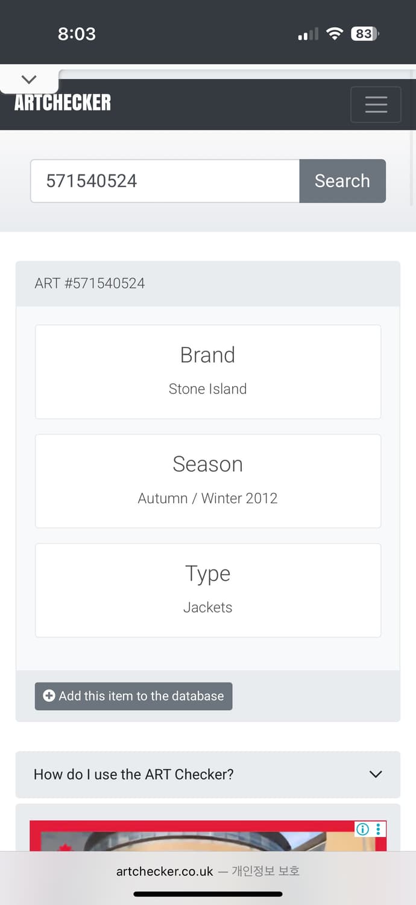
Task: Click the plus icon on the Add item button
Action: point(49,696)
